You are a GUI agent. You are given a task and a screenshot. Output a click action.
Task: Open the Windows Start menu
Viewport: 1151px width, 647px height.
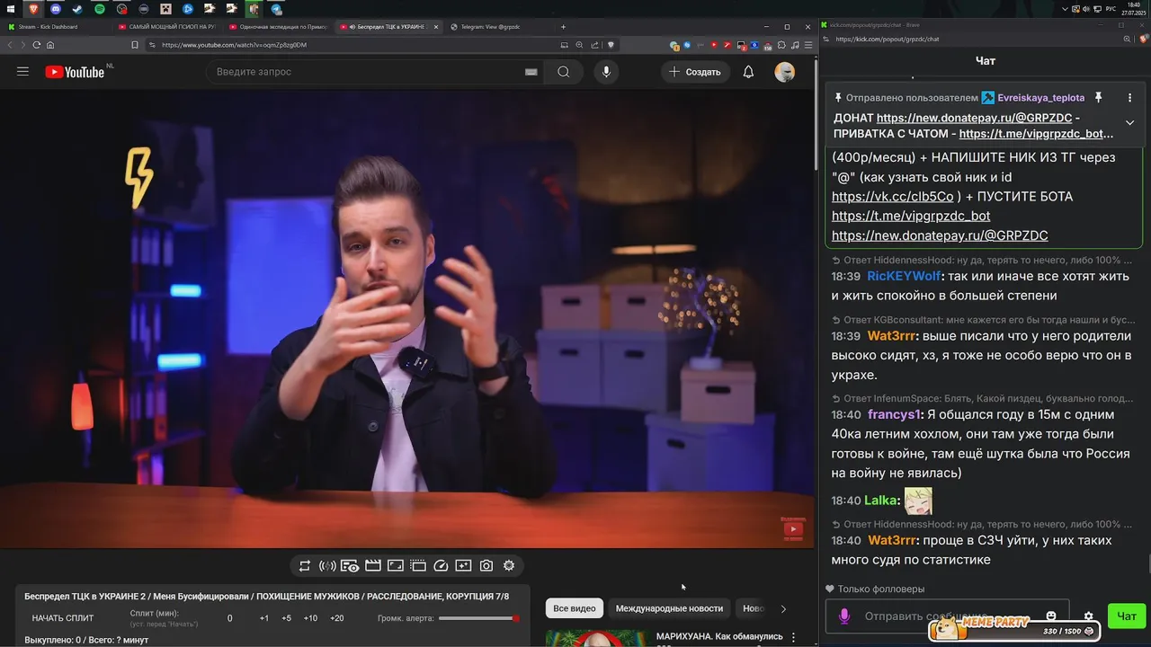coord(12,8)
